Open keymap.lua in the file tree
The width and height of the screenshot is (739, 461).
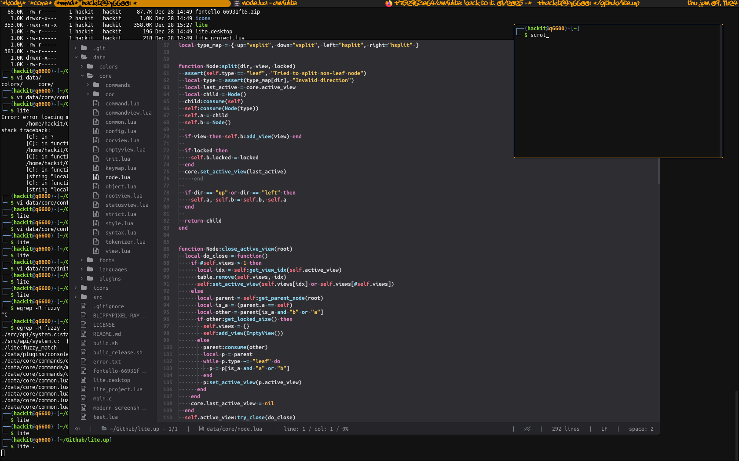(x=121, y=168)
